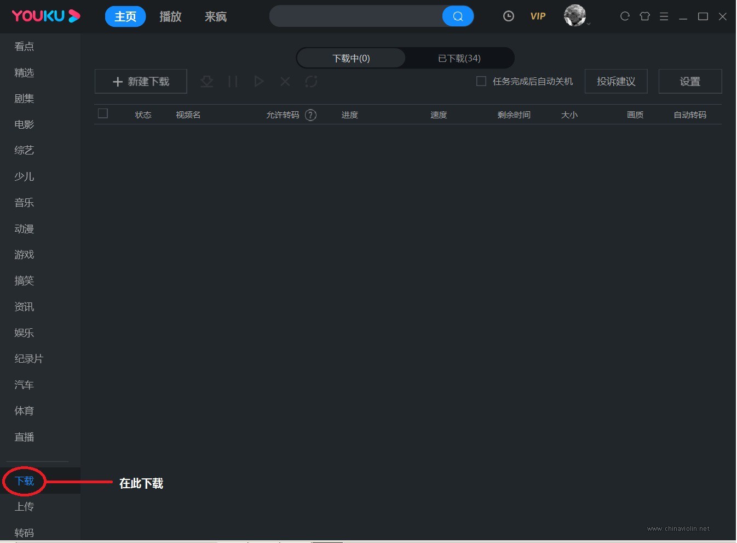Open 综艺 in the sidebar

point(24,150)
